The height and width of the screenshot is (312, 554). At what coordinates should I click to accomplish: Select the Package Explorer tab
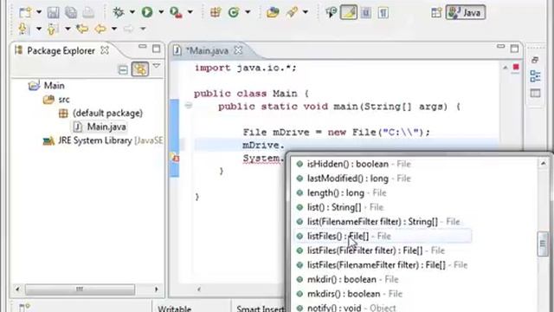pyautogui.click(x=61, y=51)
